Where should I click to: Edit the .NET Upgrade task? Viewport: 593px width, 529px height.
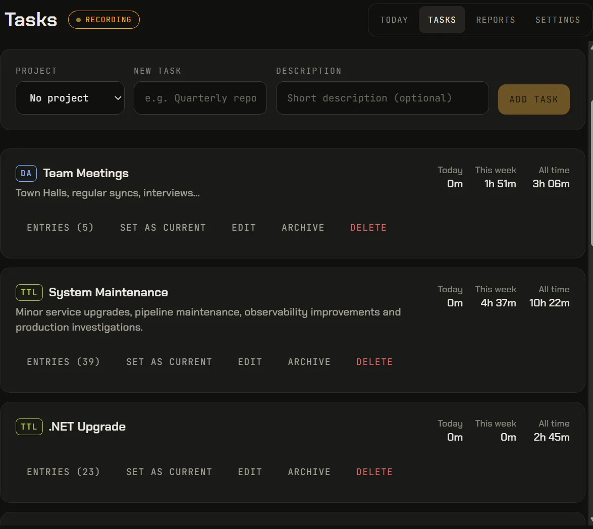[x=250, y=472]
